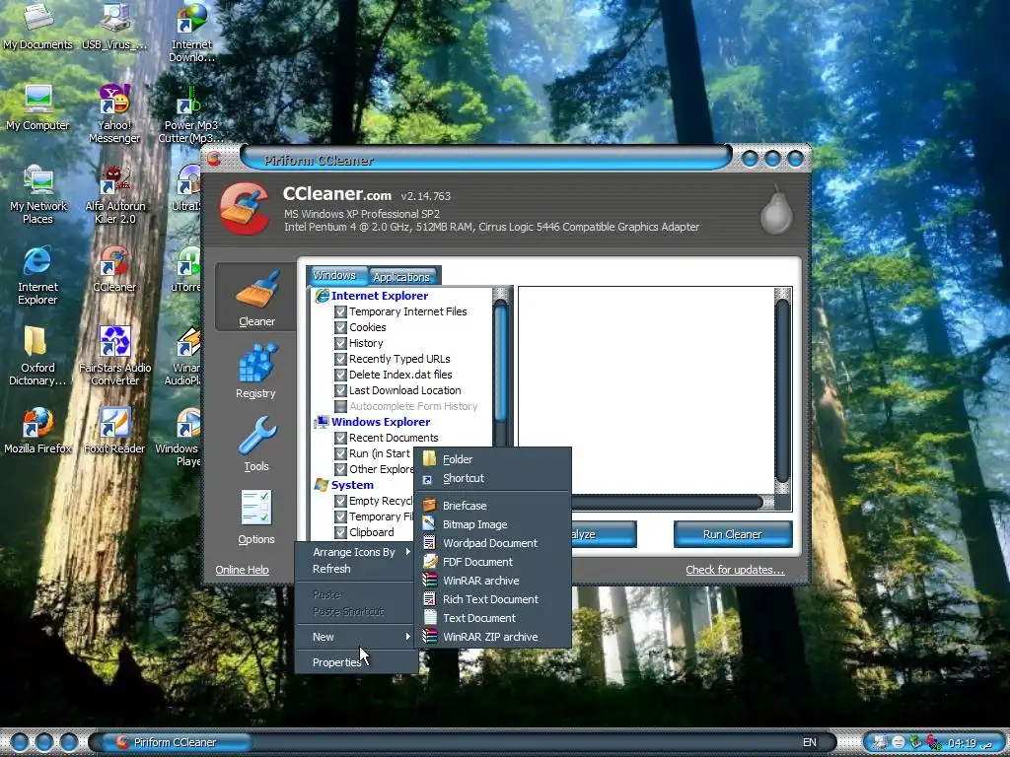Image resolution: width=1010 pixels, height=757 pixels.
Task: Create a new Rich Text Document
Action: (493, 599)
